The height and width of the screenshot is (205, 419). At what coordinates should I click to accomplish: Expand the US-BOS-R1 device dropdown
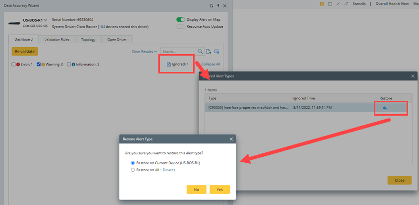45,20
